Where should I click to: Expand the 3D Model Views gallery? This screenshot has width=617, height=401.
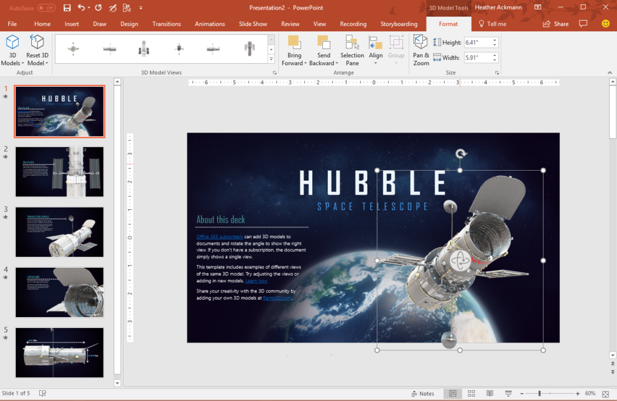point(271,60)
